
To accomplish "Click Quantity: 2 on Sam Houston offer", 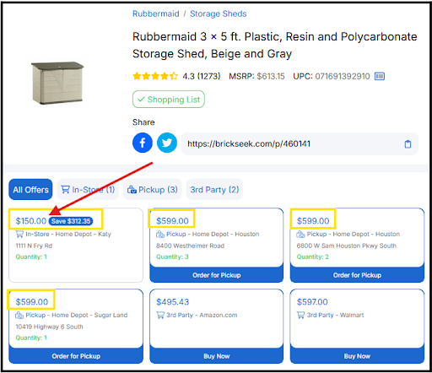I will (312, 257).
